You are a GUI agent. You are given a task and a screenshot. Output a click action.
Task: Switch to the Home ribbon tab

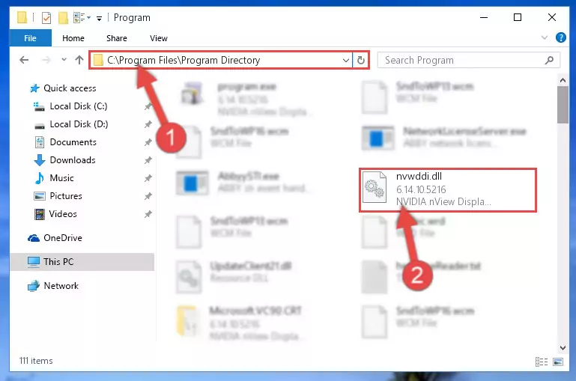coord(73,38)
